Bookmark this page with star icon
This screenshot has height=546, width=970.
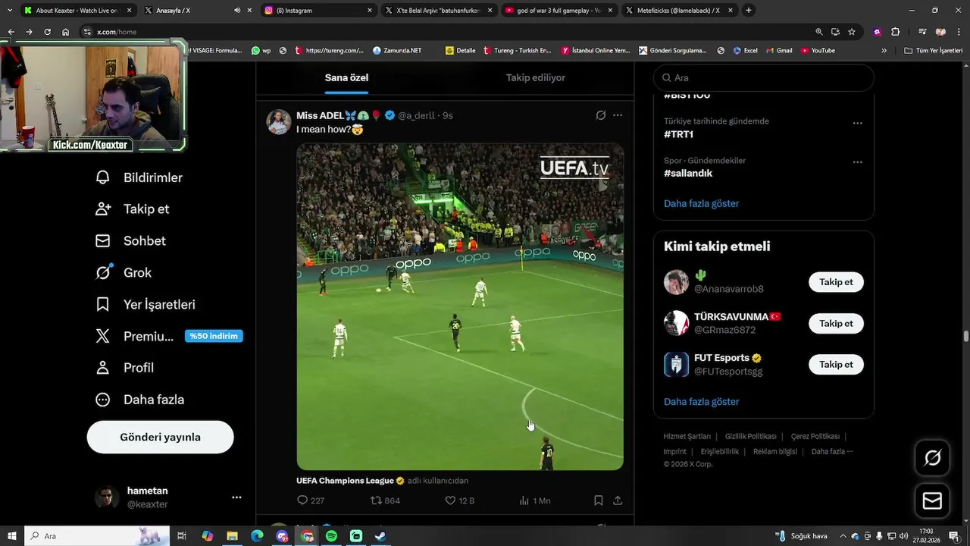point(852,32)
